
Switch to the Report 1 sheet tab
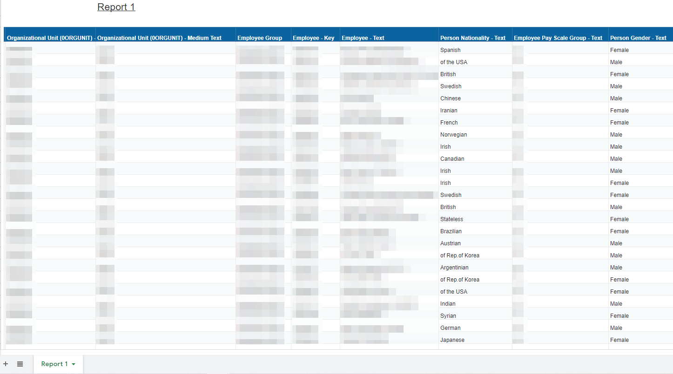(54, 364)
